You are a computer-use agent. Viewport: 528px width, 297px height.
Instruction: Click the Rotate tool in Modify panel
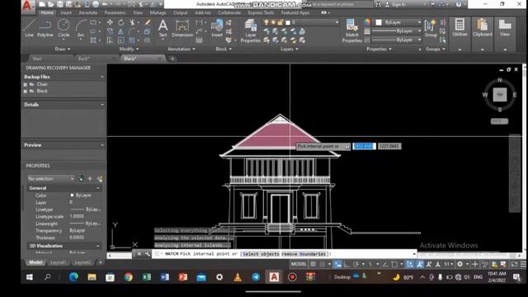pos(121,22)
